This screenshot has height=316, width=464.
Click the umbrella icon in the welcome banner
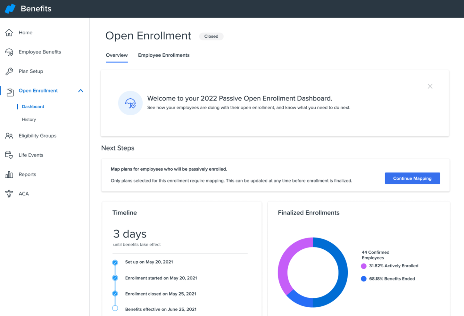point(130,103)
